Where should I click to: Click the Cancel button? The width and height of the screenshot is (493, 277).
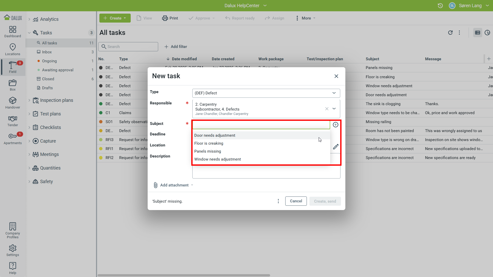tap(296, 201)
